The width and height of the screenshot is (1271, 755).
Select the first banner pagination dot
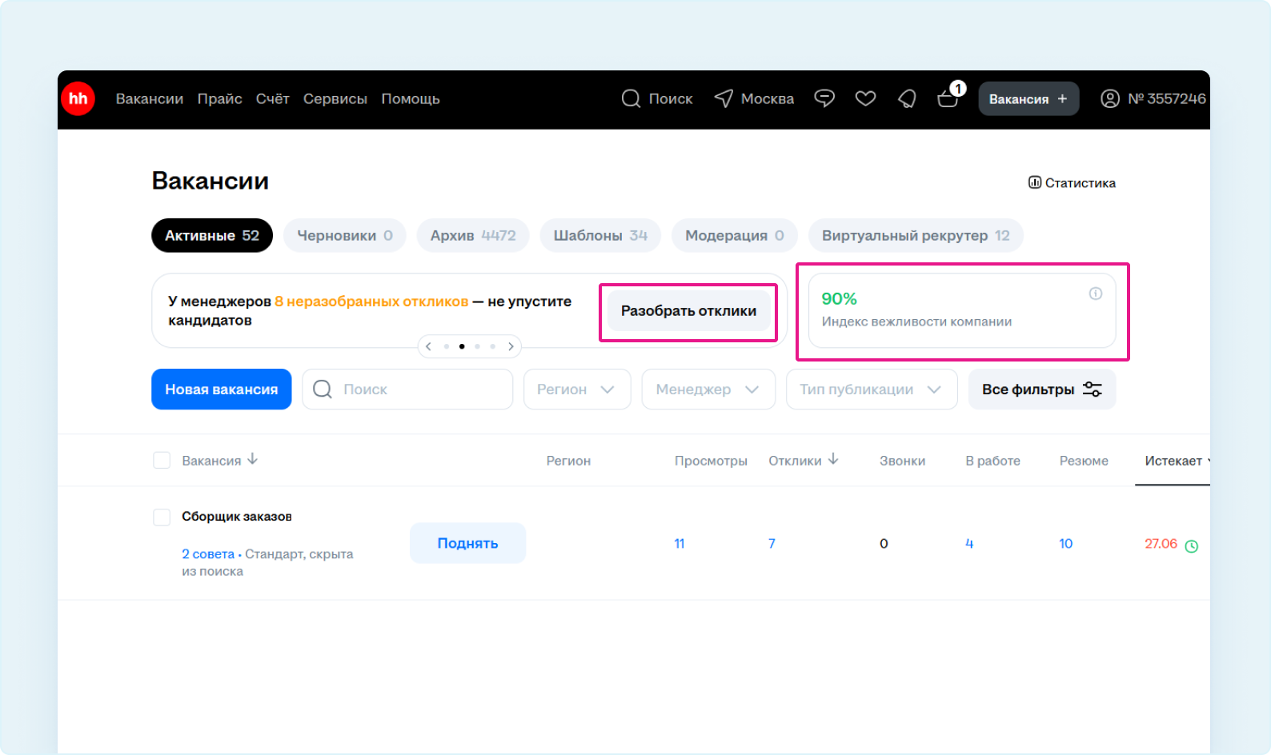click(447, 346)
